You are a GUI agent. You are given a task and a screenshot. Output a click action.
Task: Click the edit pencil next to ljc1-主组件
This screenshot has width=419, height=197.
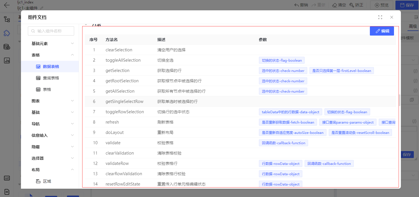coord(42,8)
